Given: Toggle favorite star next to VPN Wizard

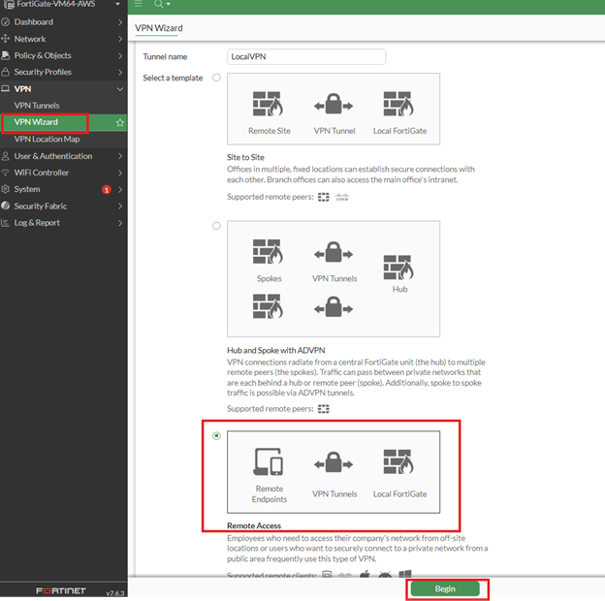Looking at the screenshot, I should click(x=120, y=123).
